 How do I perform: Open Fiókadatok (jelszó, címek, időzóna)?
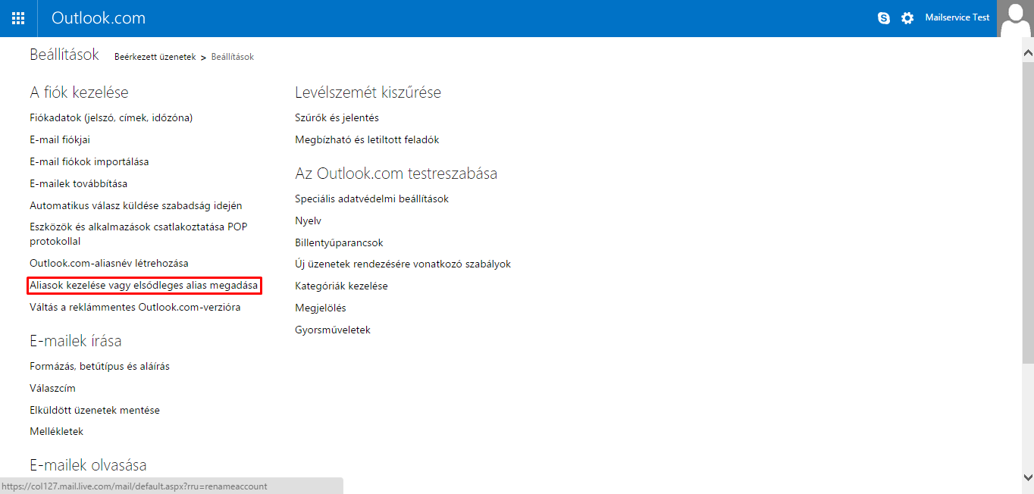[111, 117]
